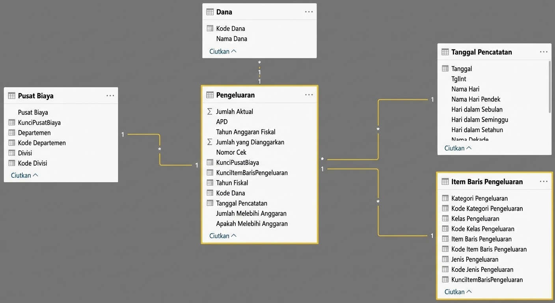Click the table icon in Dana header
Viewport: 555px width, 303px height.
(x=210, y=12)
